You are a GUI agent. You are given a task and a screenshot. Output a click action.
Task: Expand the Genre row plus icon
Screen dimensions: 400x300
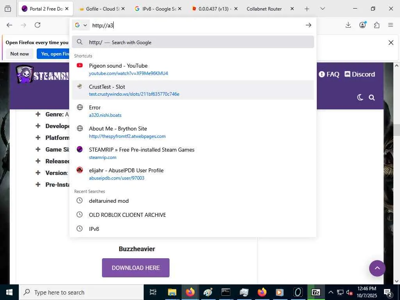(38, 114)
